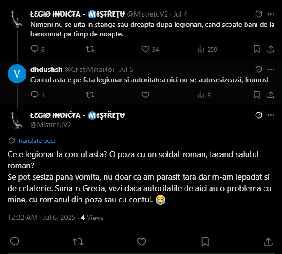Like the main post at bottom

tap(141, 242)
